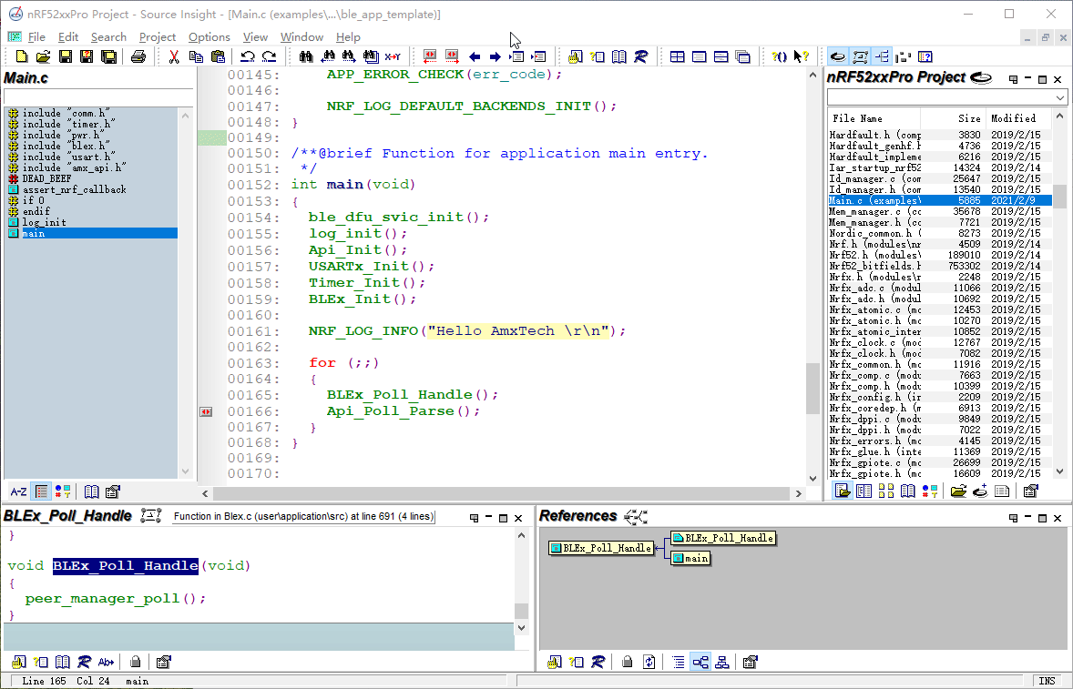Click the Tile Windows grid icon
The height and width of the screenshot is (689, 1073).
pos(678,56)
